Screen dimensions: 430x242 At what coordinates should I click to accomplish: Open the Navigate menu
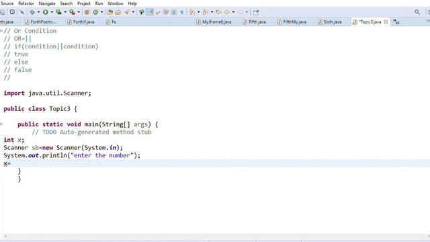47,3
